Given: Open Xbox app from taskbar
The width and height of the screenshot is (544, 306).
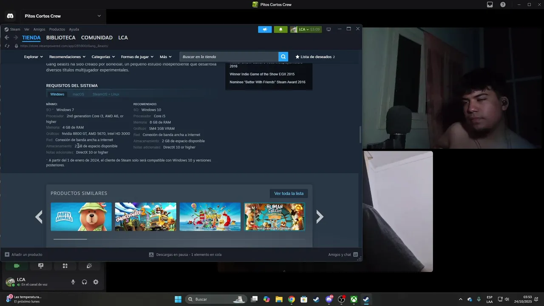Looking at the screenshot, I should click(x=354, y=299).
